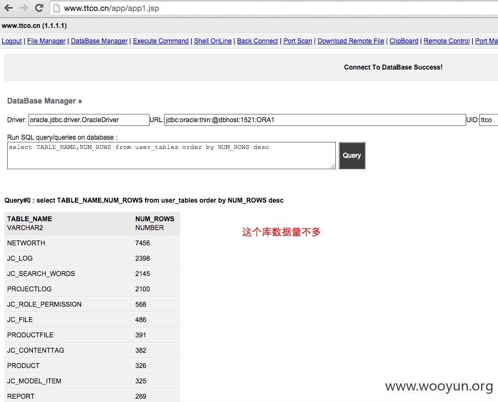Click the row count value 2398
The width and height of the screenshot is (498, 402).
pyautogui.click(x=142, y=258)
